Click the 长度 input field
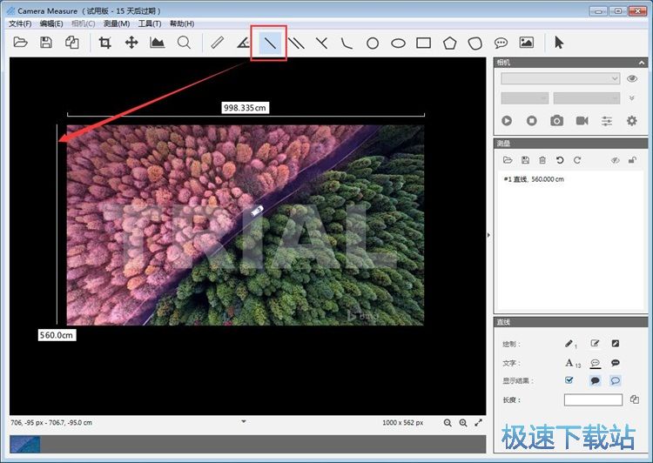The image size is (653, 463). [593, 399]
